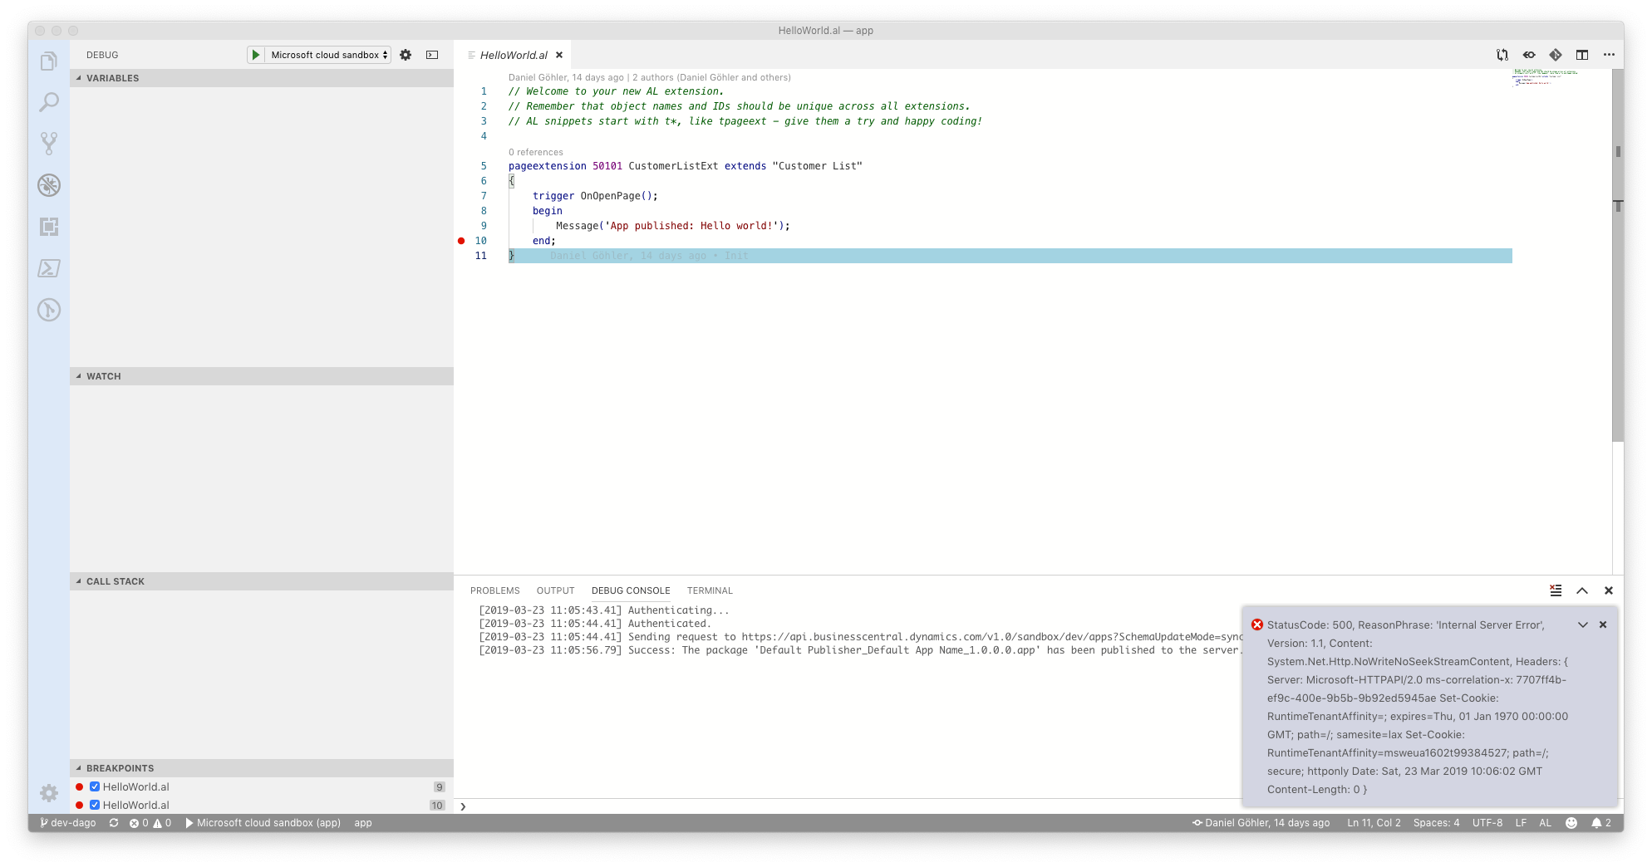Click the code minimap thumbnail
Image resolution: width=1652 pixels, height=867 pixels.
pyautogui.click(x=1544, y=77)
